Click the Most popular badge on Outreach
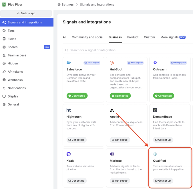Image resolution: width=193 pixels, height=189 pixels. [178, 63]
